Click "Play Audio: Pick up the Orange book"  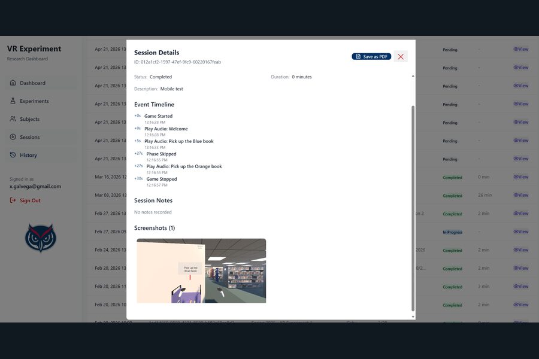[184, 166]
